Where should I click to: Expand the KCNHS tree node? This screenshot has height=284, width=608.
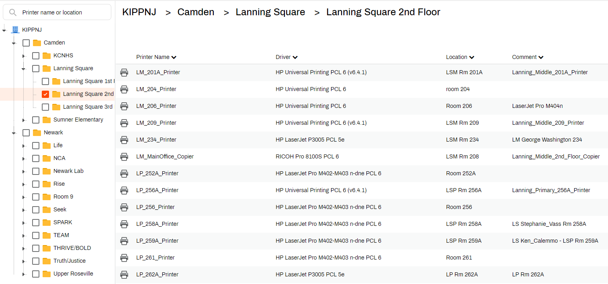(x=24, y=56)
